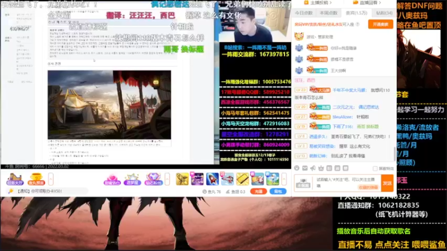Click the 游戏、管家助理 entry
Viewport: 447px width, 251px height.
320,37
